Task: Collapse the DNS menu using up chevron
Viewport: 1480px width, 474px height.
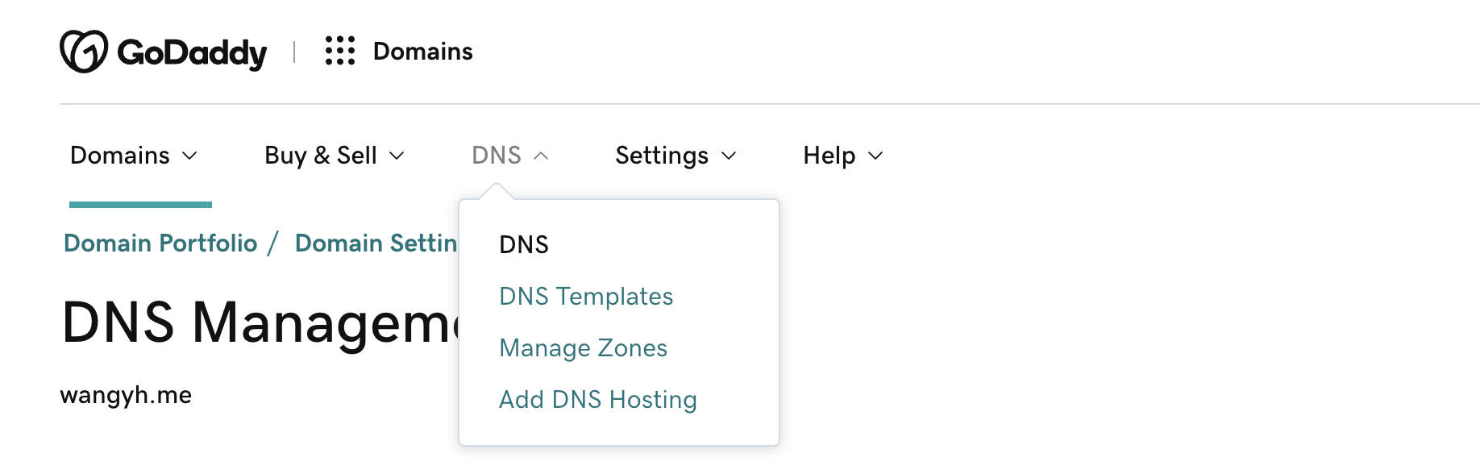Action: [542, 156]
